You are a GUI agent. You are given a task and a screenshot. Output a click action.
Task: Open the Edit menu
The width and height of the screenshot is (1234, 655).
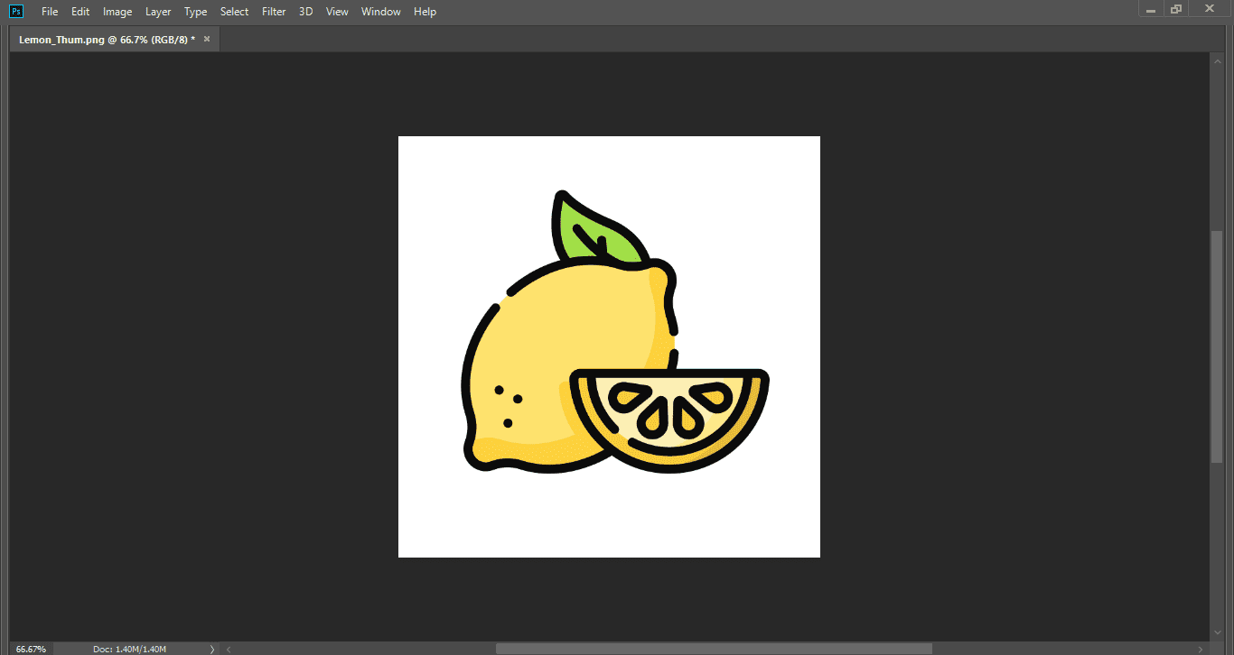tap(79, 11)
